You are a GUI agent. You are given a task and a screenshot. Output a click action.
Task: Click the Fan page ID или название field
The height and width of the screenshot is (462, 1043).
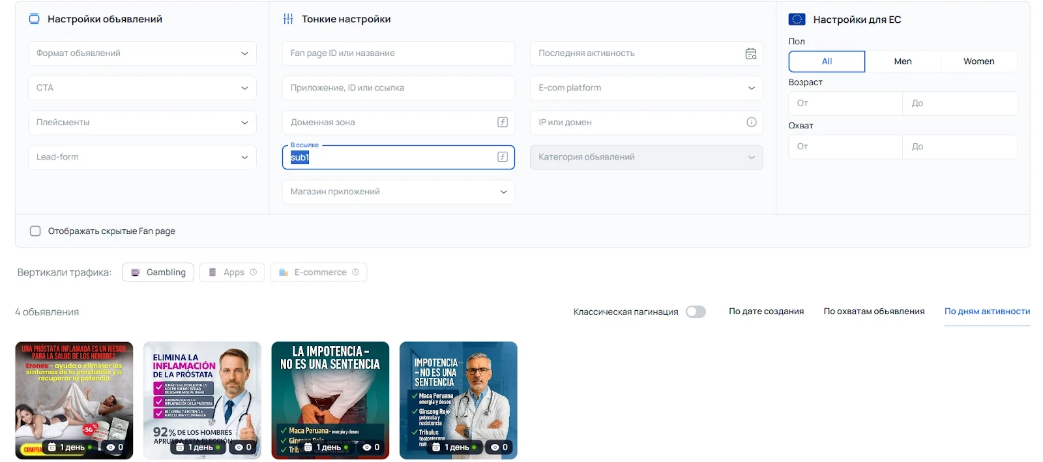[x=398, y=53]
